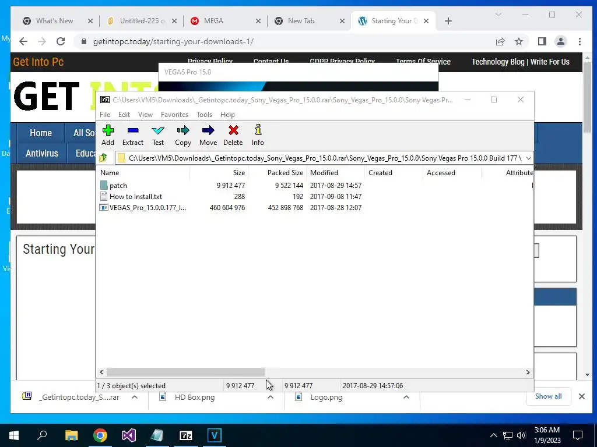Bookmark this page with the star icon
The image size is (597, 447).
click(x=518, y=41)
